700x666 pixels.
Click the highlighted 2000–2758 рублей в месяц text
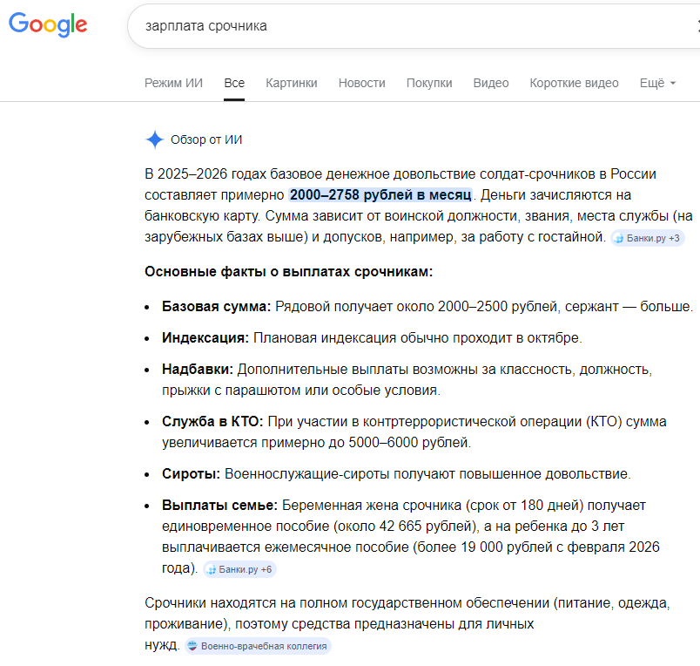point(381,194)
